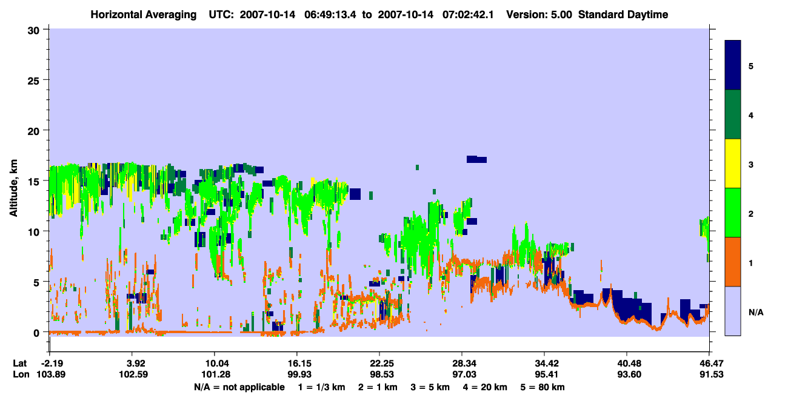Click the isolated dark blue block near 17 km altitude
Screen dimensions: 788x404
476,159
